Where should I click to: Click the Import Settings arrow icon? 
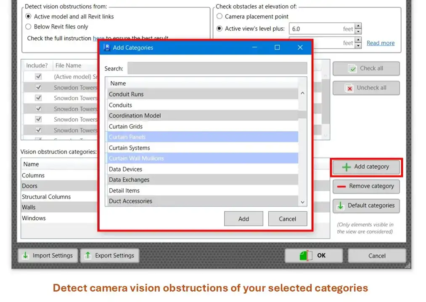pos(26,255)
